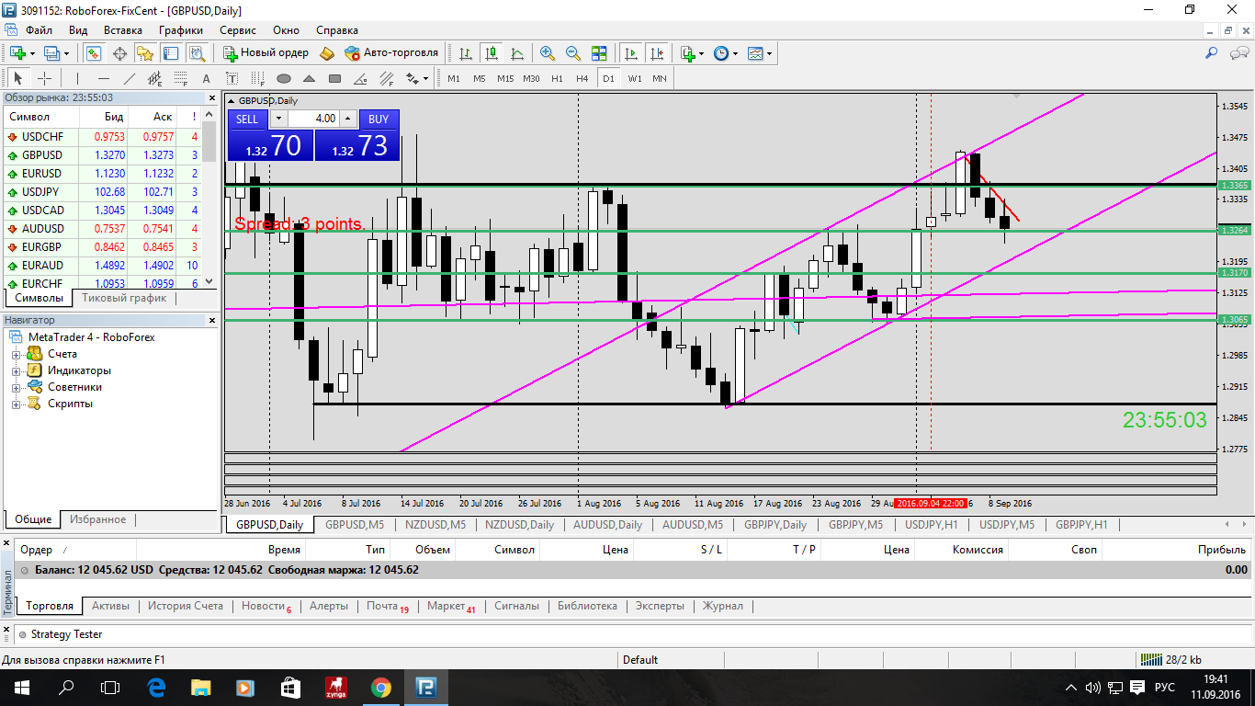The width and height of the screenshot is (1255, 706).
Task: Pick the ellipse shape tool
Action: 284,78
